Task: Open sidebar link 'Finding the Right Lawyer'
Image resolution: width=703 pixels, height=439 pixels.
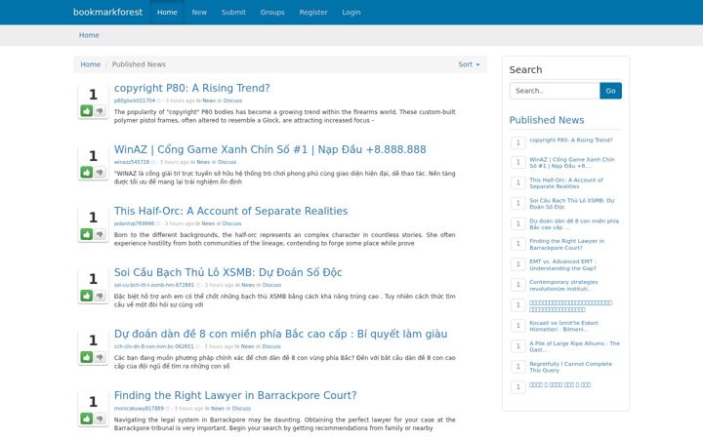Action: 566,244
